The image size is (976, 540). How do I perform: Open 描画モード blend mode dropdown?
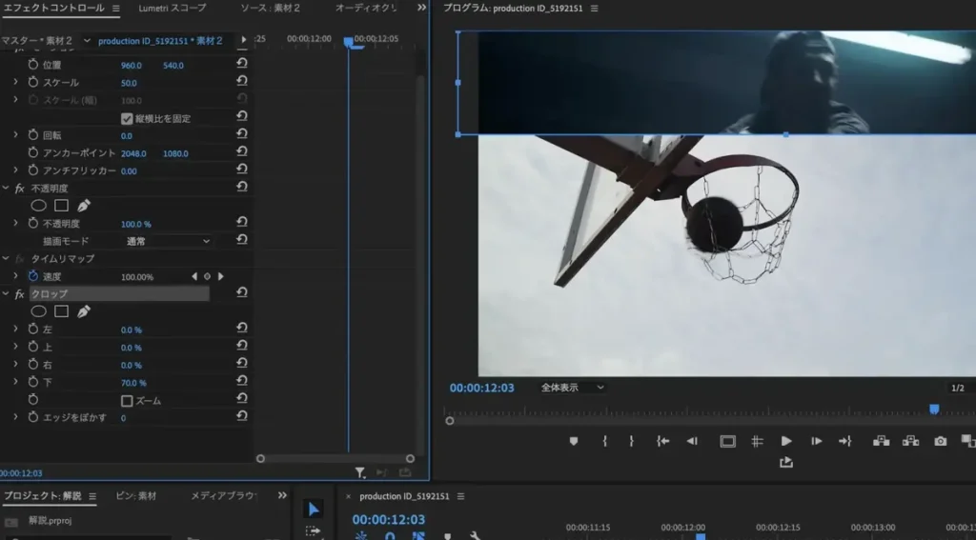coord(168,241)
